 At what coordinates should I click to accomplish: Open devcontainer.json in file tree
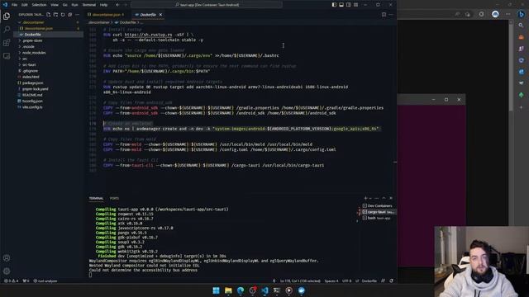click(39, 28)
